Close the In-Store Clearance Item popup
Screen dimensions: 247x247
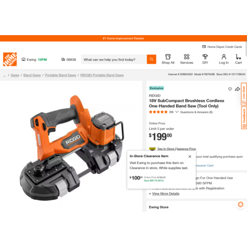[190, 156]
